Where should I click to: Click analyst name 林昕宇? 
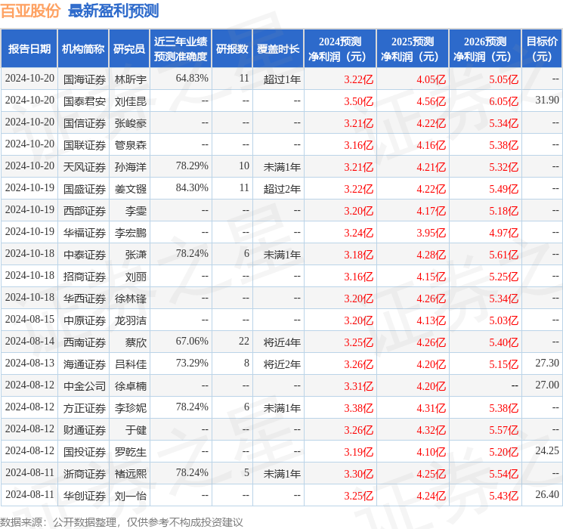pyautogui.click(x=130, y=79)
